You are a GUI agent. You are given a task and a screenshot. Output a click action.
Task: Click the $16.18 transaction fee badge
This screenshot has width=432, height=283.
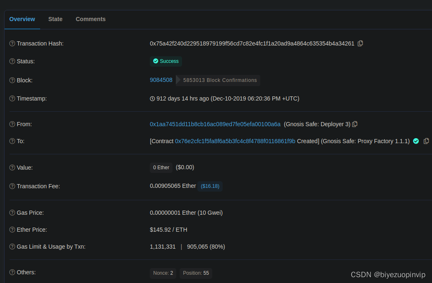[210, 186]
